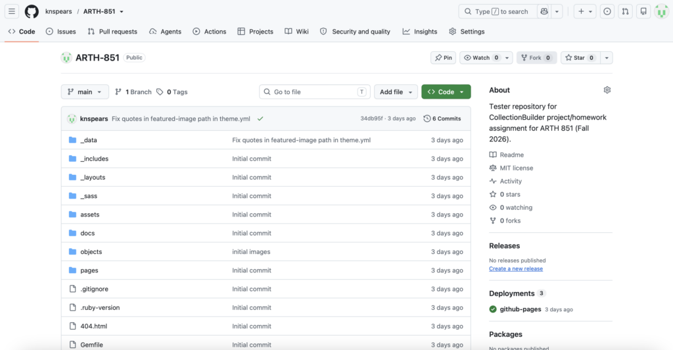This screenshot has height=350, width=673.
Task: Open the MIT license link
Action: pyautogui.click(x=511, y=168)
